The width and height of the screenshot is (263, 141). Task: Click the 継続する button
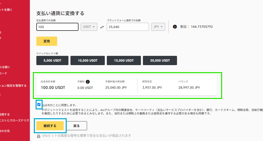[x=50, y=126]
